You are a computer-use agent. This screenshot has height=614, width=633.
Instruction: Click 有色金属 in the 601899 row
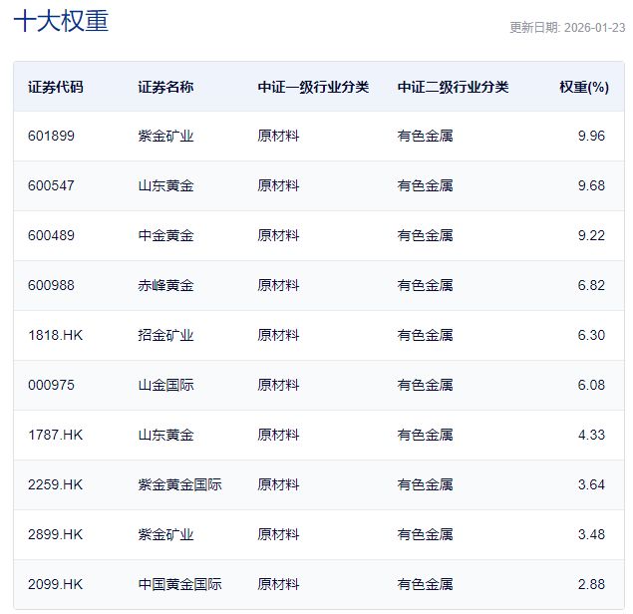(x=425, y=136)
